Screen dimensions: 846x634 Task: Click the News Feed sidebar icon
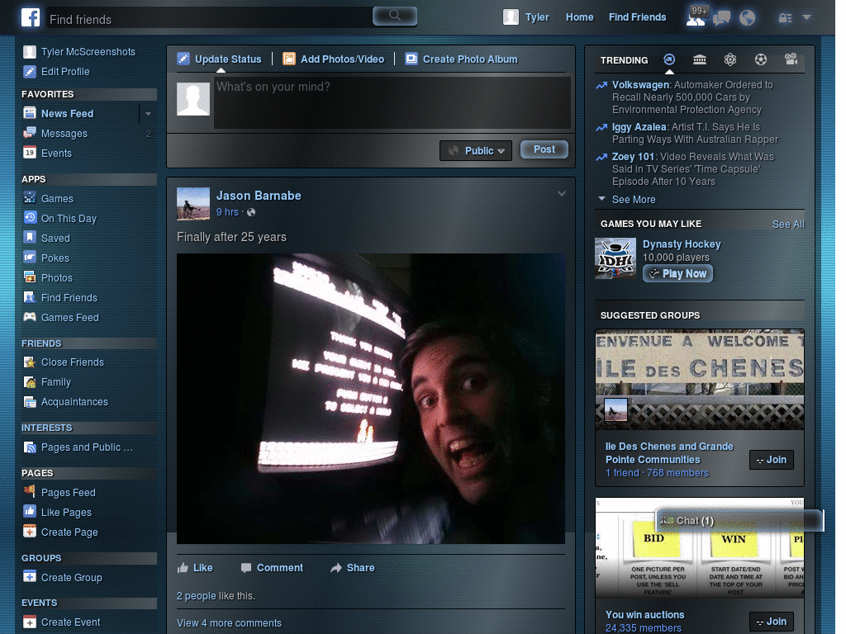coord(30,113)
